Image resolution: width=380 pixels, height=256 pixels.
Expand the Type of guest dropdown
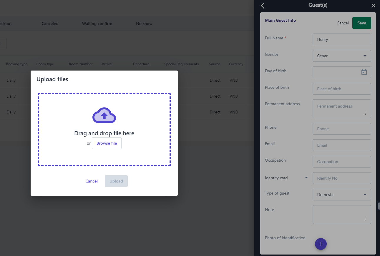[x=341, y=195]
